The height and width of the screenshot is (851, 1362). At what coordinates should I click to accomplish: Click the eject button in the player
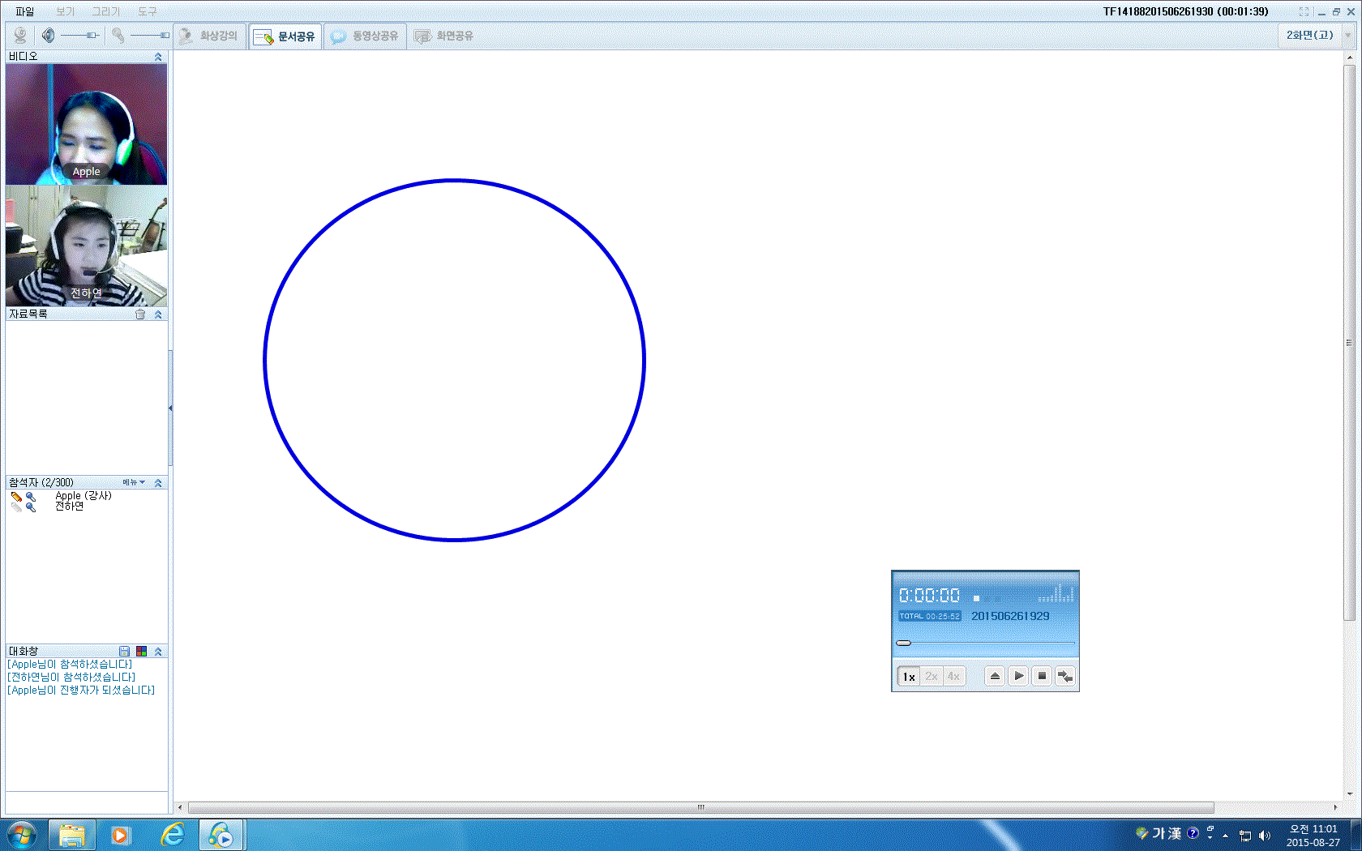pos(995,676)
